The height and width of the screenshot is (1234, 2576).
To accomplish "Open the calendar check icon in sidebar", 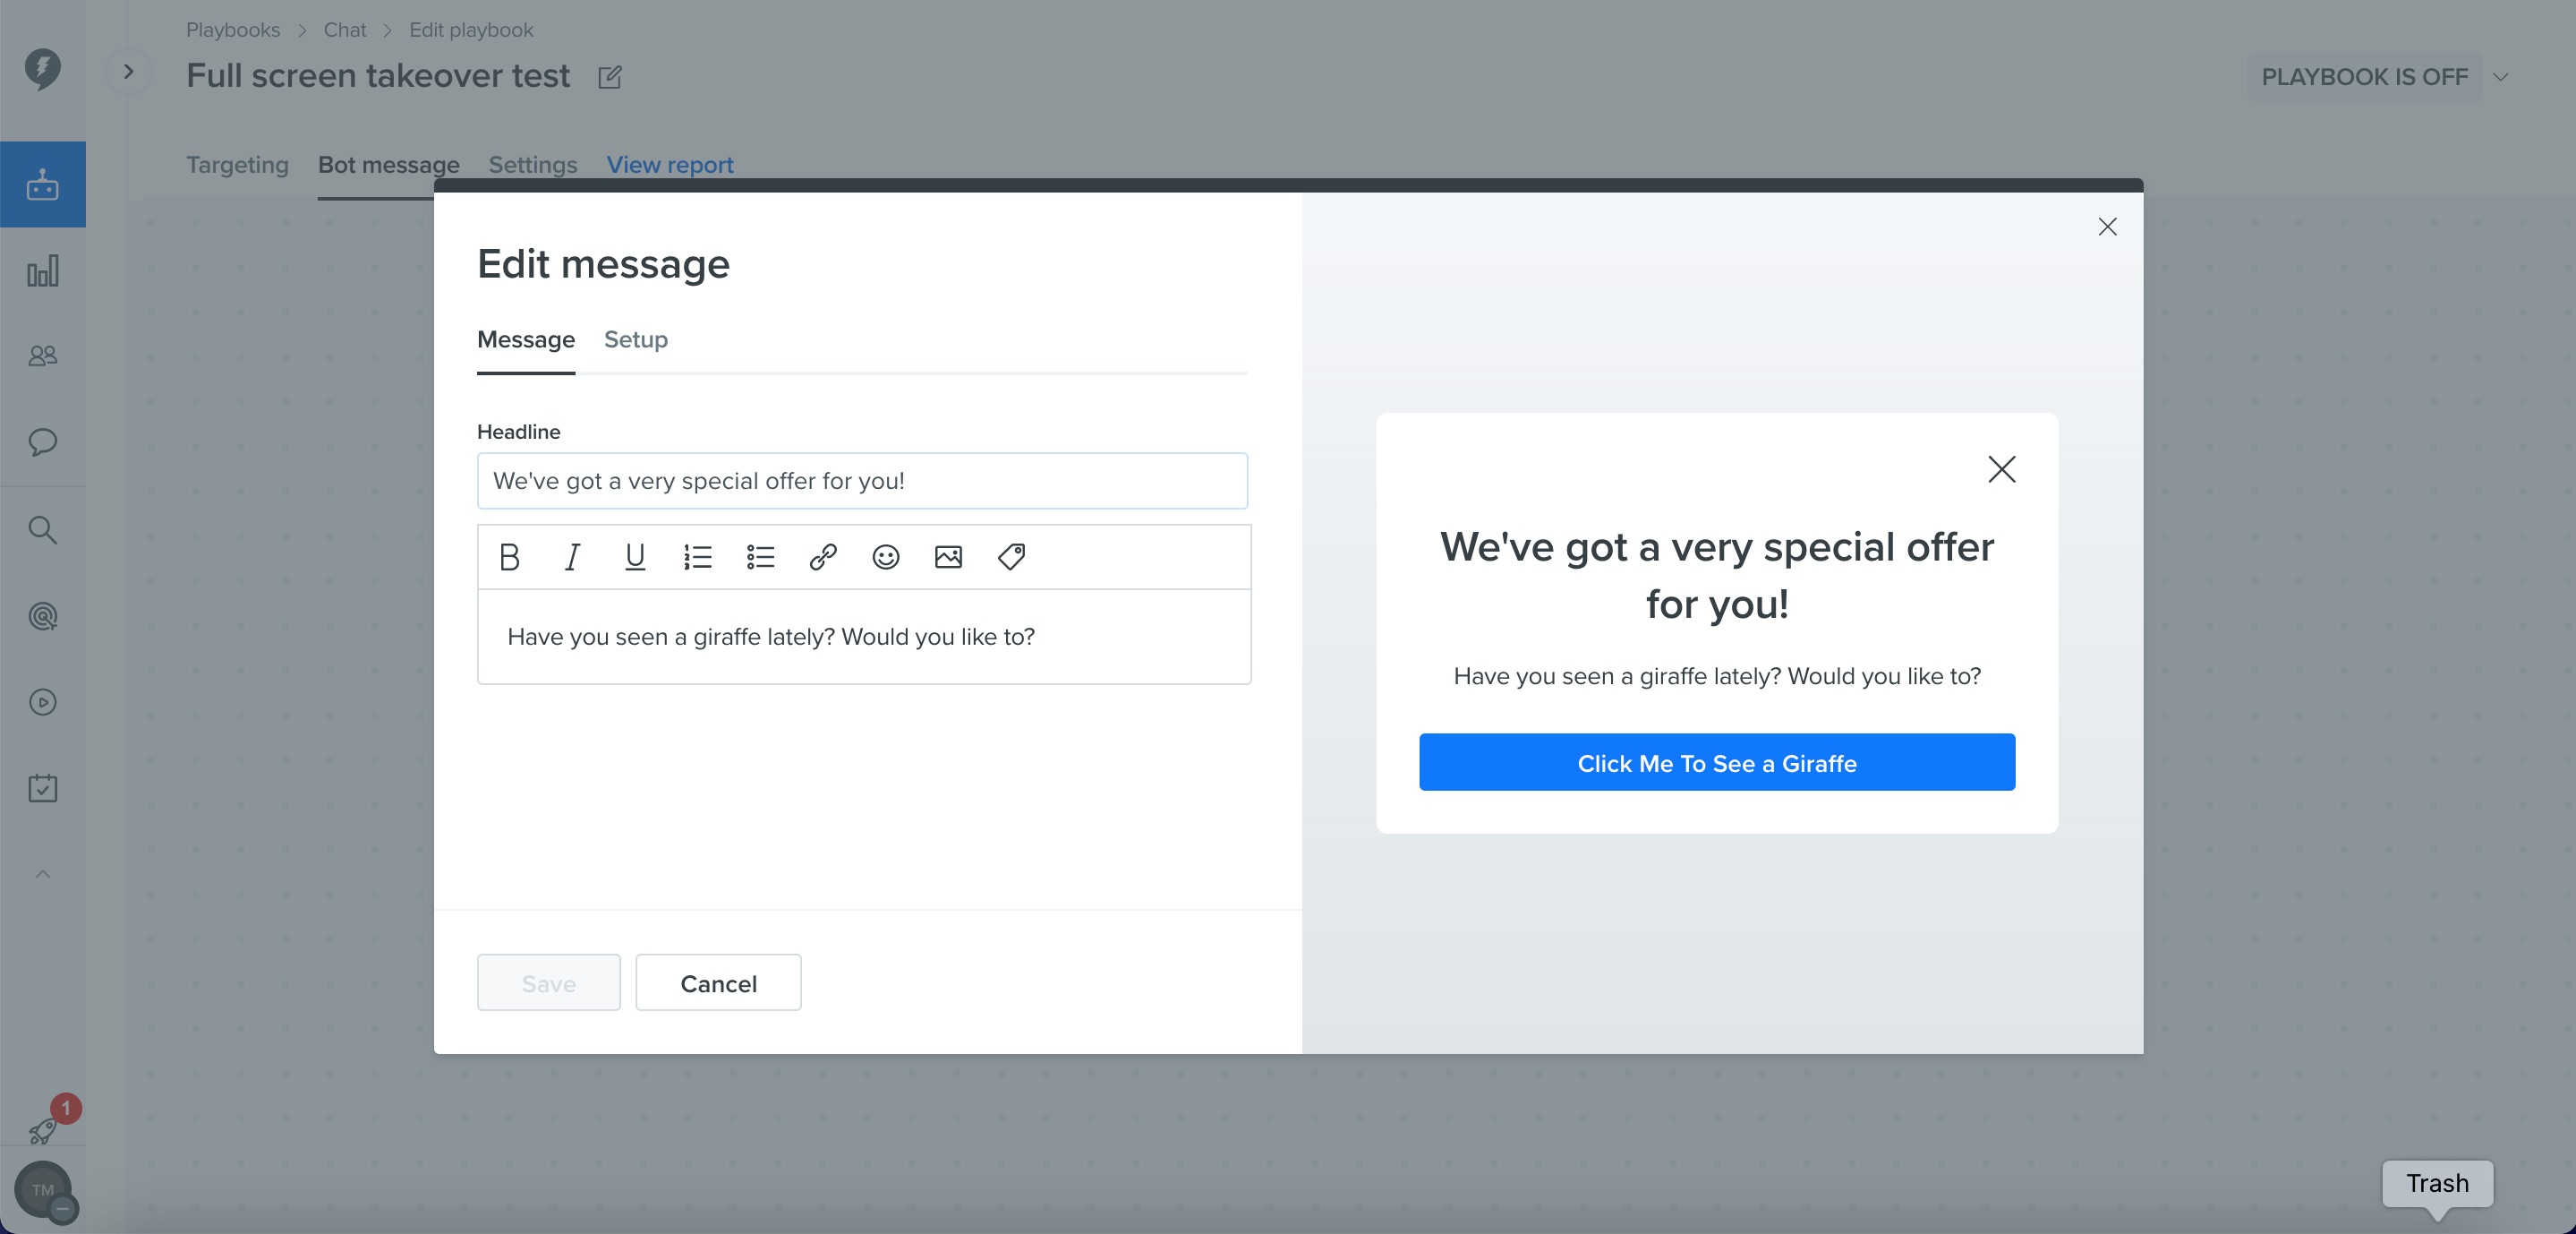I will click(x=42, y=789).
